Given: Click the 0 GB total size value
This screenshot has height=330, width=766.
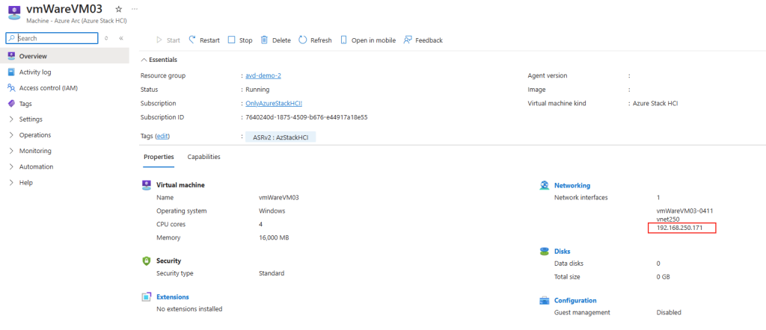Looking at the screenshot, I should 663,276.
